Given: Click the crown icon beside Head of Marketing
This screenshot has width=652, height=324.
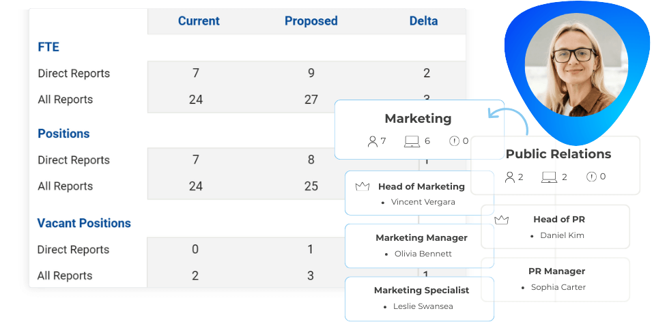Looking at the screenshot, I should tap(362, 186).
